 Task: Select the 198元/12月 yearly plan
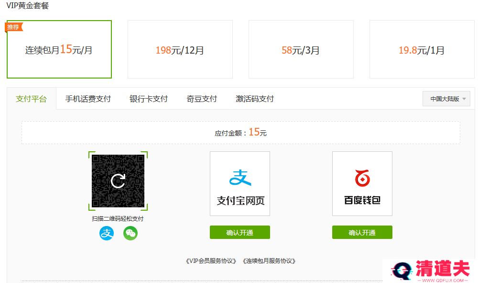180,49
